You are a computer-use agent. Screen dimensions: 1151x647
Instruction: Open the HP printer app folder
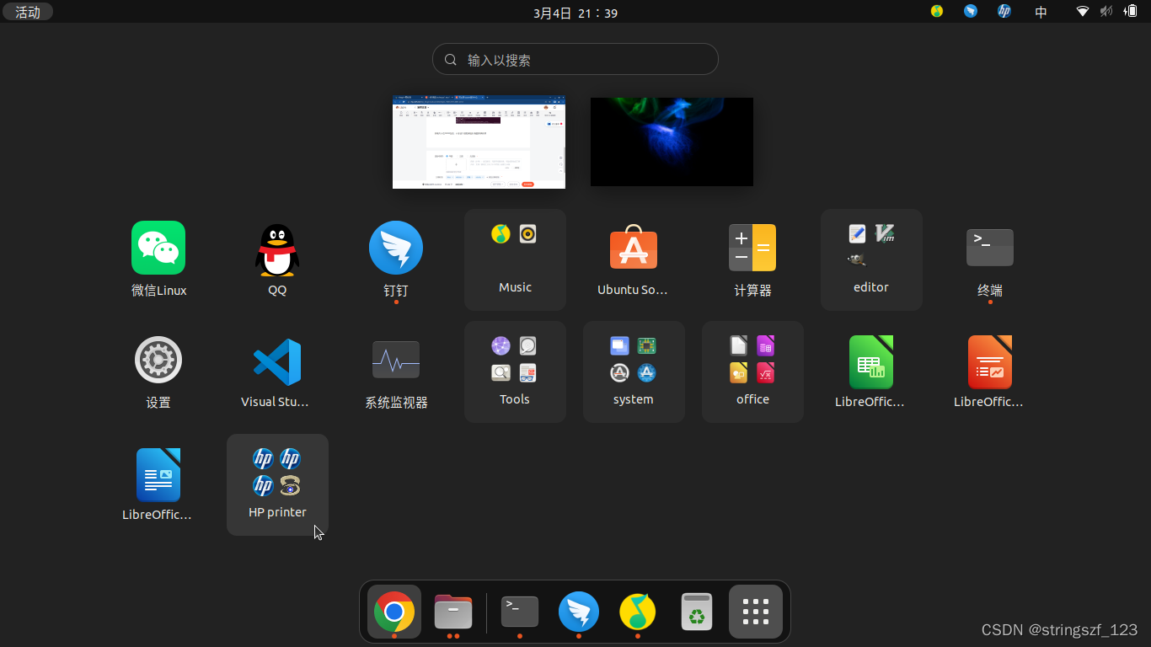[277, 484]
